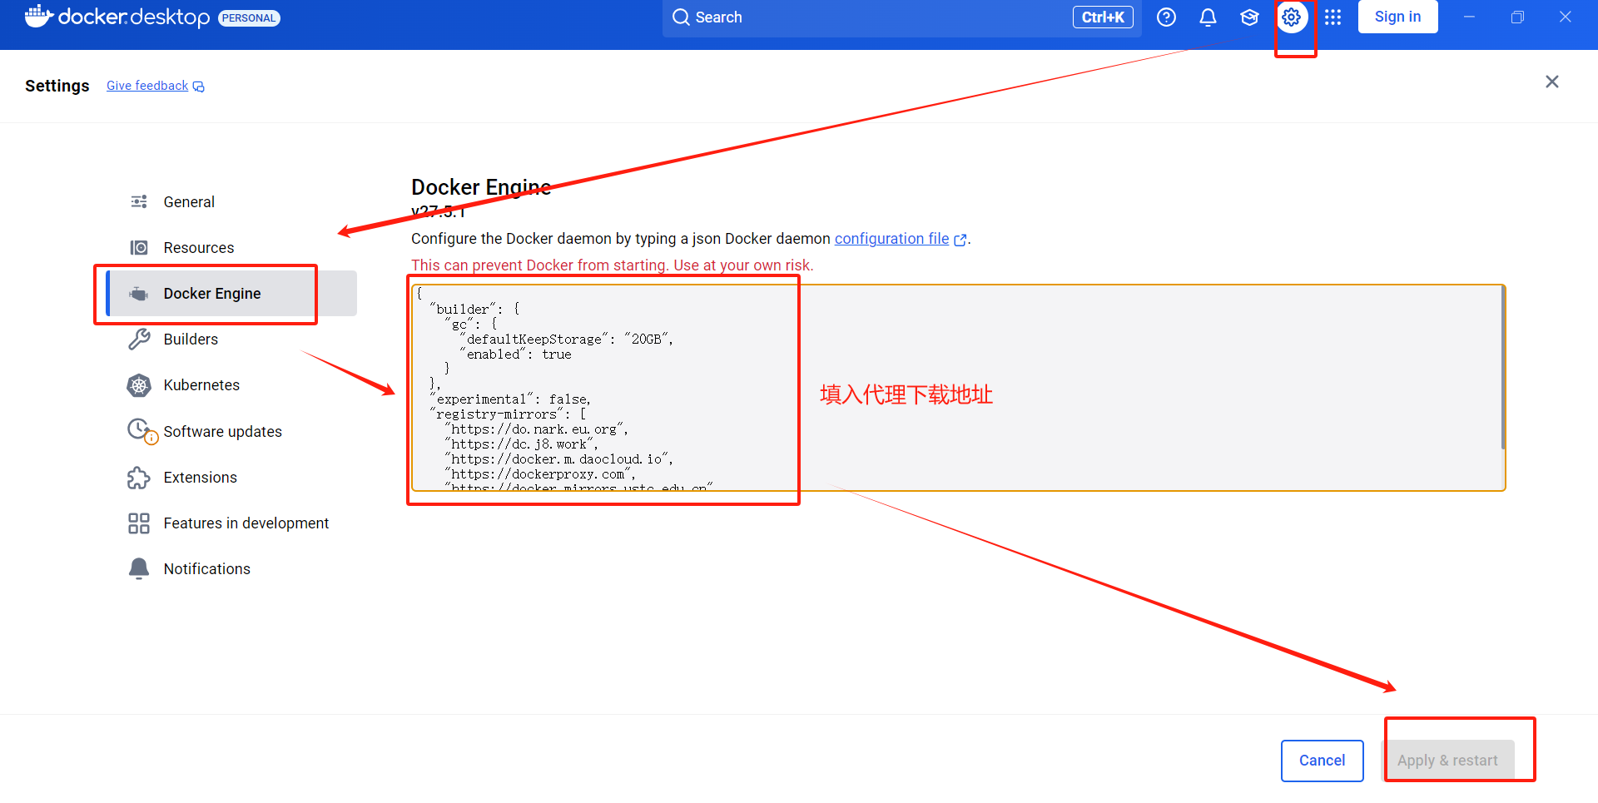The height and width of the screenshot is (803, 1598).
Task: Click the https://docker.m.daocloud.io mirror entry
Action: tap(558, 459)
